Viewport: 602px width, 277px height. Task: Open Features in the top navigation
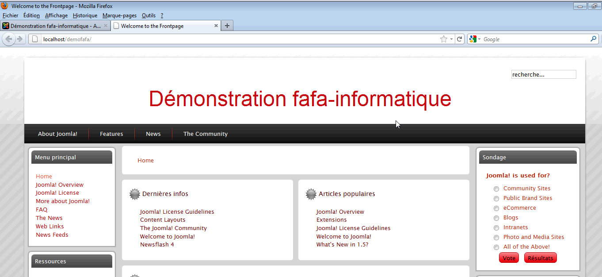pos(111,134)
